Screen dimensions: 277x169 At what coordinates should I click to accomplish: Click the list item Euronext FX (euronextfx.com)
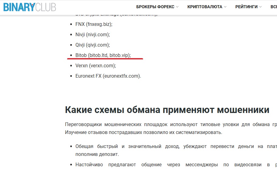point(108,76)
